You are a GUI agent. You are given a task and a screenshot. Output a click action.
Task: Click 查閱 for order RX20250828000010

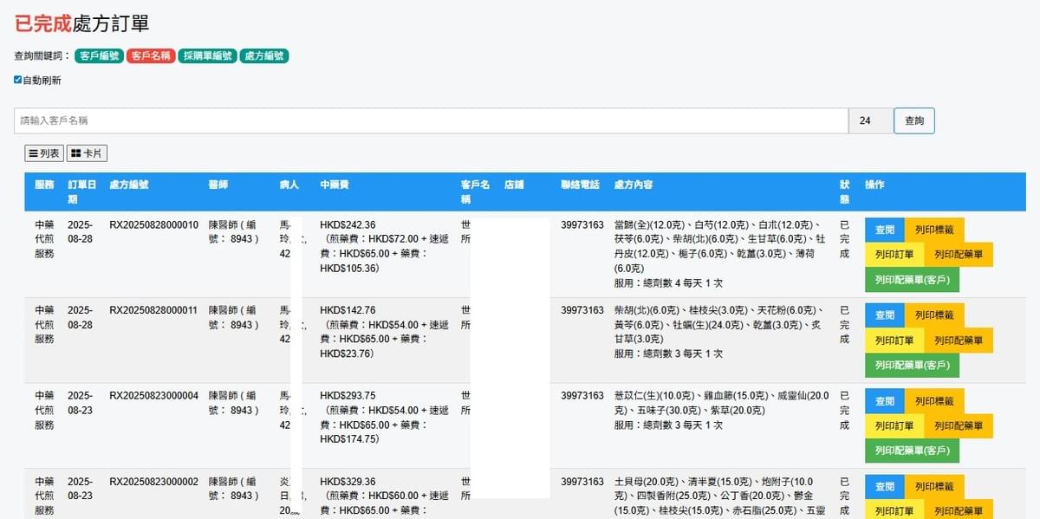[884, 230]
